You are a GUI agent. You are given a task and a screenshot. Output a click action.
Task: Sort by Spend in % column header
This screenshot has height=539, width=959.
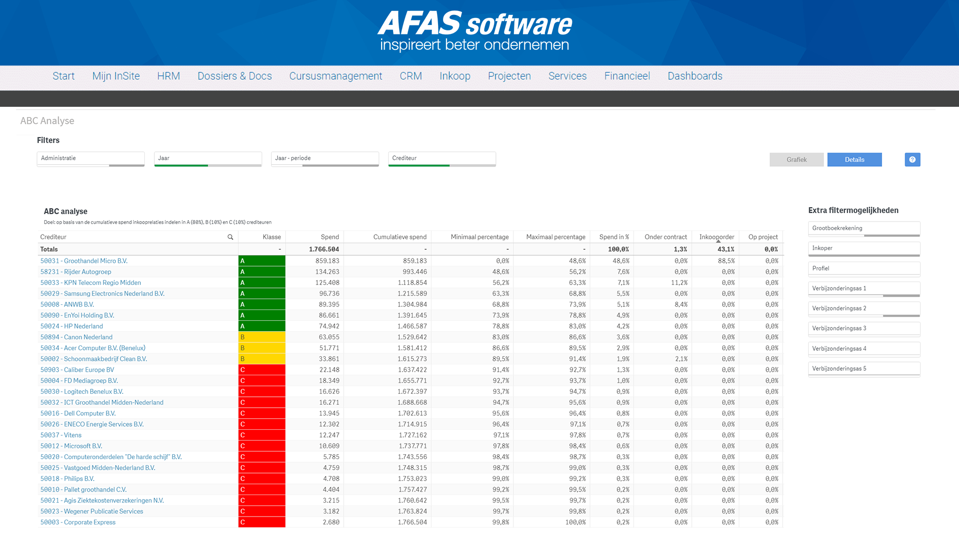tap(614, 237)
